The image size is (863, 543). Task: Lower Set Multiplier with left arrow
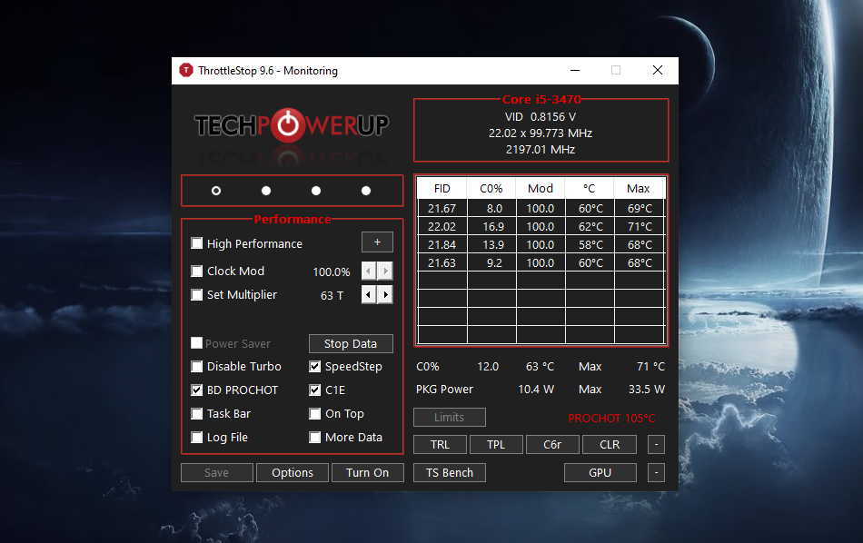(x=369, y=295)
